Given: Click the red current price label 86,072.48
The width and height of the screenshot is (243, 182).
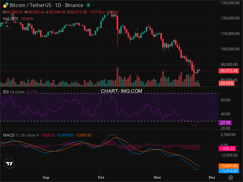Looking at the screenshot, I should (x=229, y=71).
